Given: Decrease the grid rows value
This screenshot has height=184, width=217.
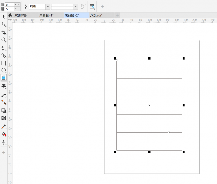Looking at the screenshot, I should [x=16, y=9].
